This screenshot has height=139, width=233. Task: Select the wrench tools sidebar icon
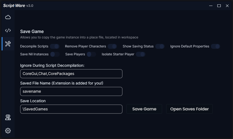[x=8, y=44]
